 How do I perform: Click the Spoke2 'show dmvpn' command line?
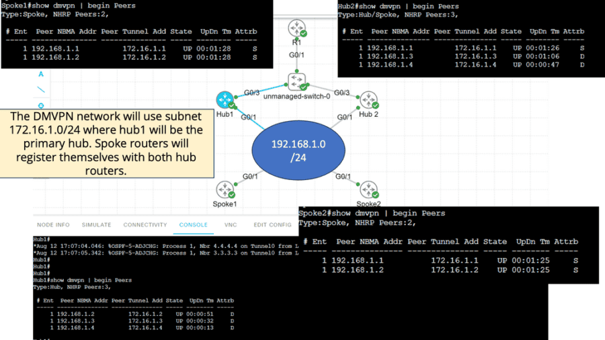point(372,213)
